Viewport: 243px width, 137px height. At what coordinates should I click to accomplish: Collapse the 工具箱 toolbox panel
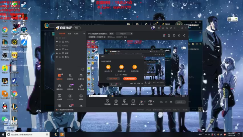tap(83, 69)
